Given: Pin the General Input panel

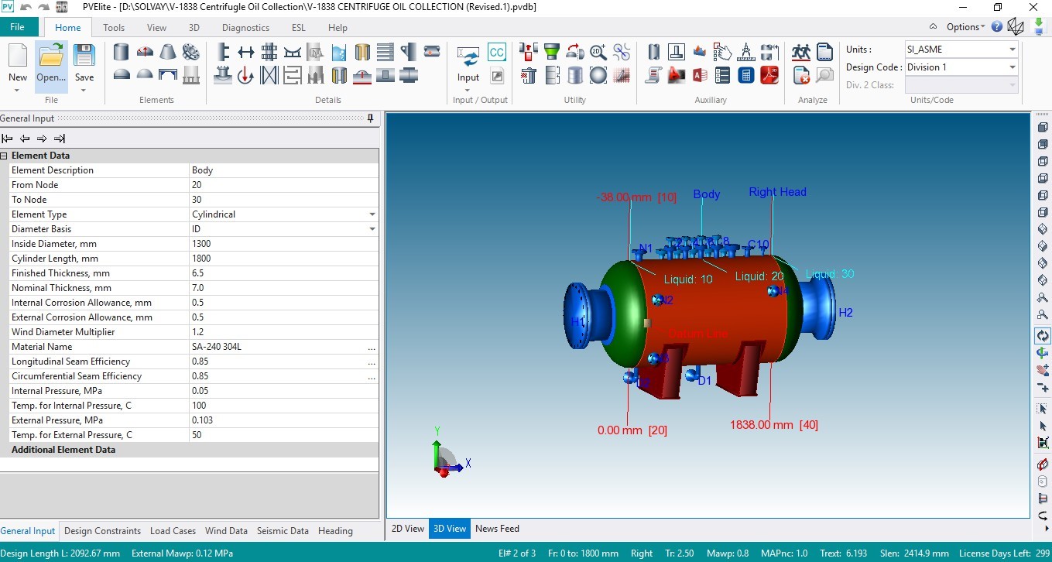Looking at the screenshot, I should tap(370, 118).
